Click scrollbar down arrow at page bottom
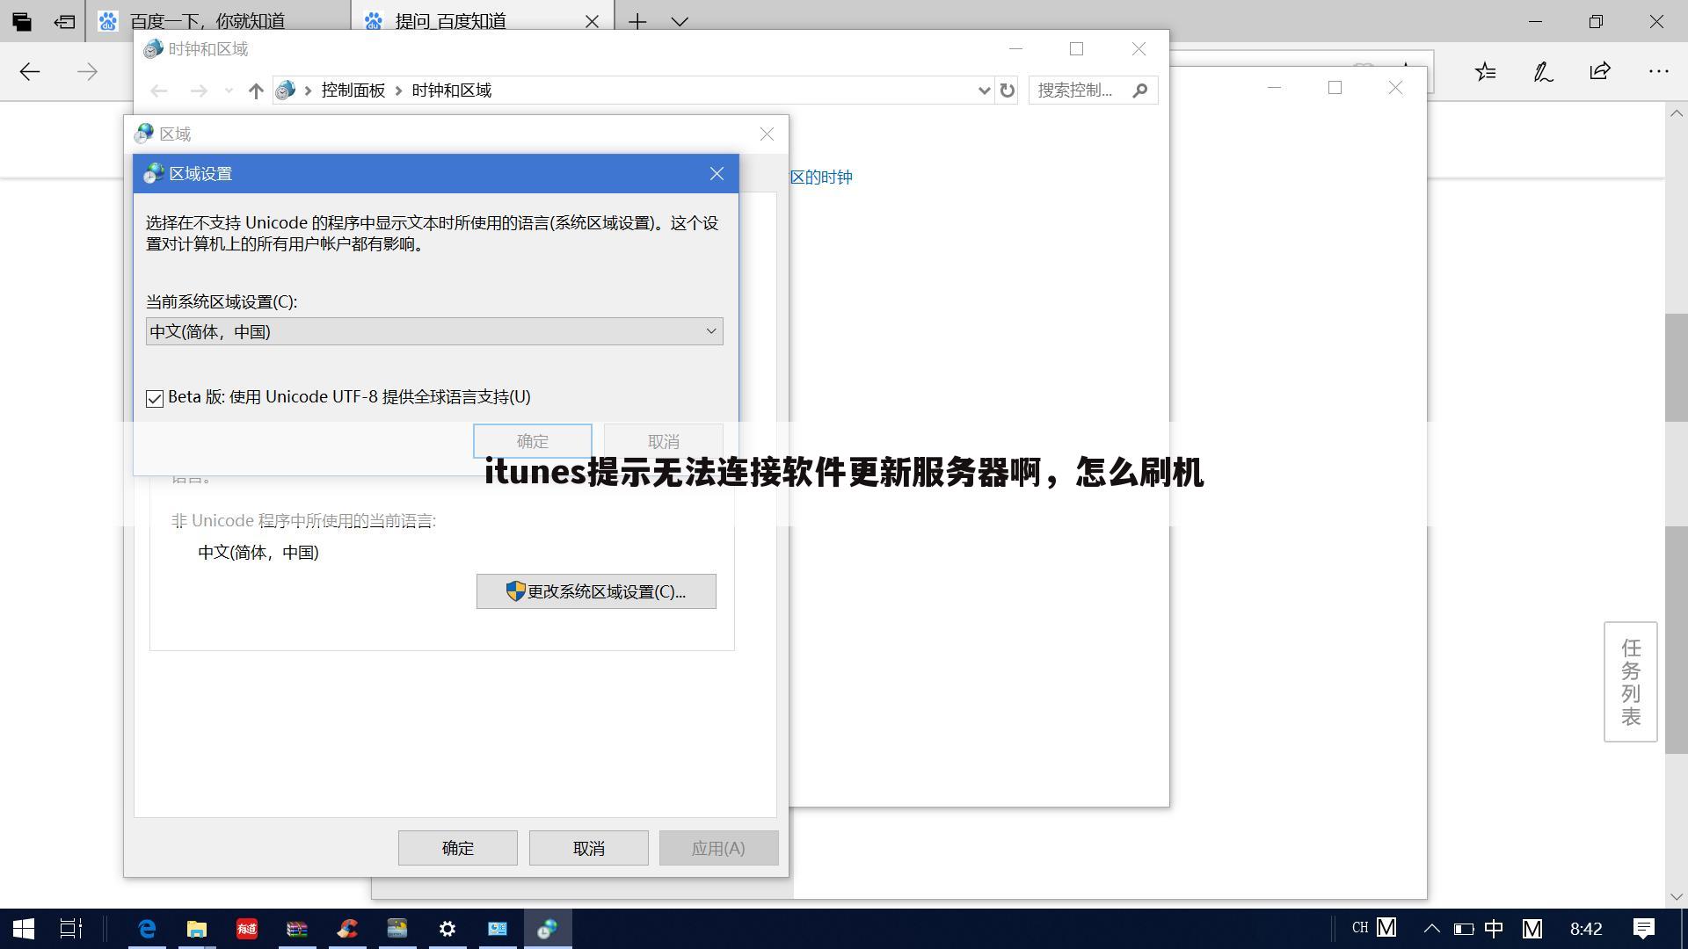This screenshot has width=1688, height=949. (x=1676, y=897)
